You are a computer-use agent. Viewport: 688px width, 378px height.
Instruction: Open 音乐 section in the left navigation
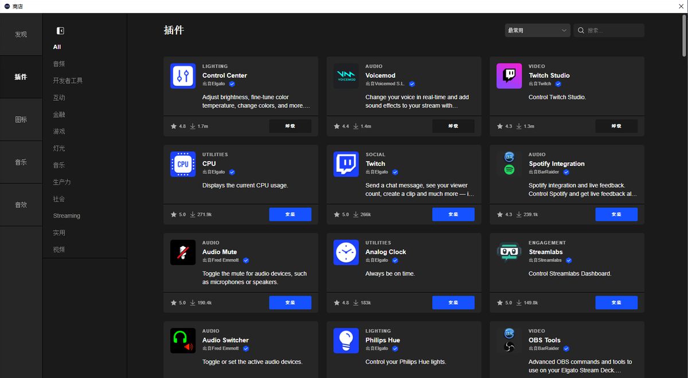coord(21,162)
